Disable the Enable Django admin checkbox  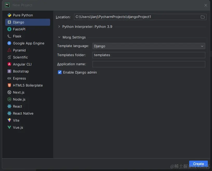60,73
